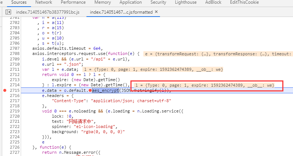Image resolution: width=293 pixels, height=156 pixels.
Task: Toggle the file navigator sidebar icon
Action: click(x=8, y=12)
